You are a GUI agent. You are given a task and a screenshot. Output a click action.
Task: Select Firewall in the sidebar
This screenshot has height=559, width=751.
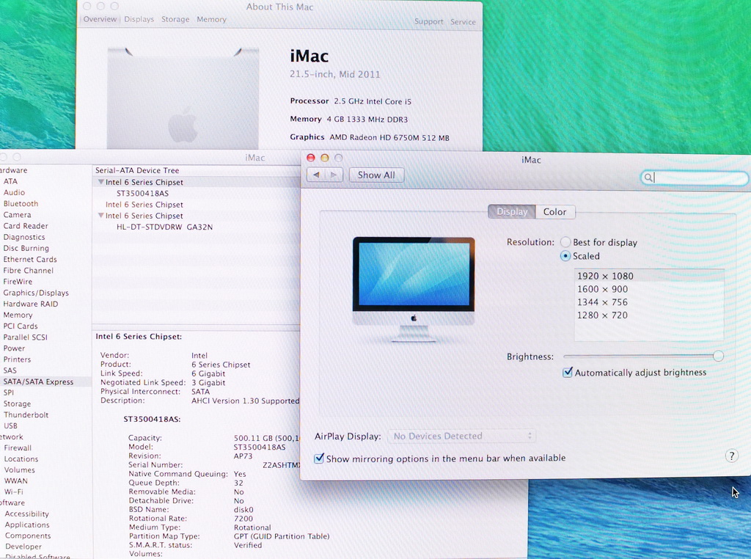[18, 448]
